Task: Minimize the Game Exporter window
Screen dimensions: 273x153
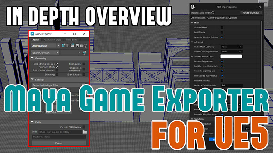Action: tap(65, 34)
